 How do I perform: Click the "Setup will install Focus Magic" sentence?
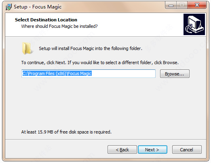91,48
